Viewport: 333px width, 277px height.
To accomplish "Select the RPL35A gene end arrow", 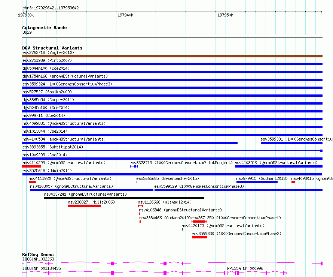I will 286,273.
